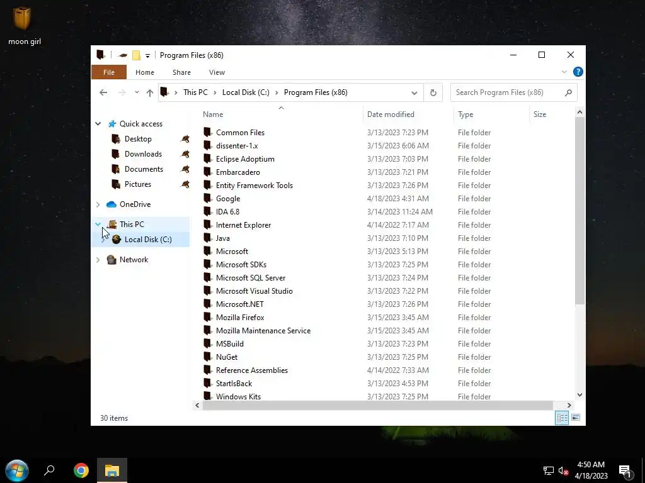This screenshot has height=483, width=645.
Task: Click the OneDrive cloud icon
Action: point(111,204)
